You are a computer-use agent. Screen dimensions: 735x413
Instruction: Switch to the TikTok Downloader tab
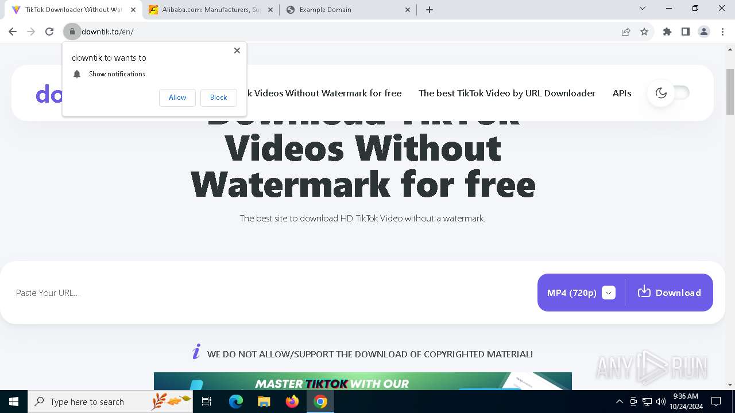pyautogui.click(x=73, y=10)
